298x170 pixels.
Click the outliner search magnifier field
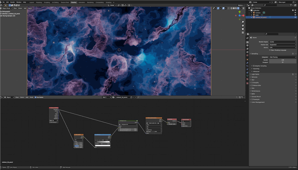270,5
